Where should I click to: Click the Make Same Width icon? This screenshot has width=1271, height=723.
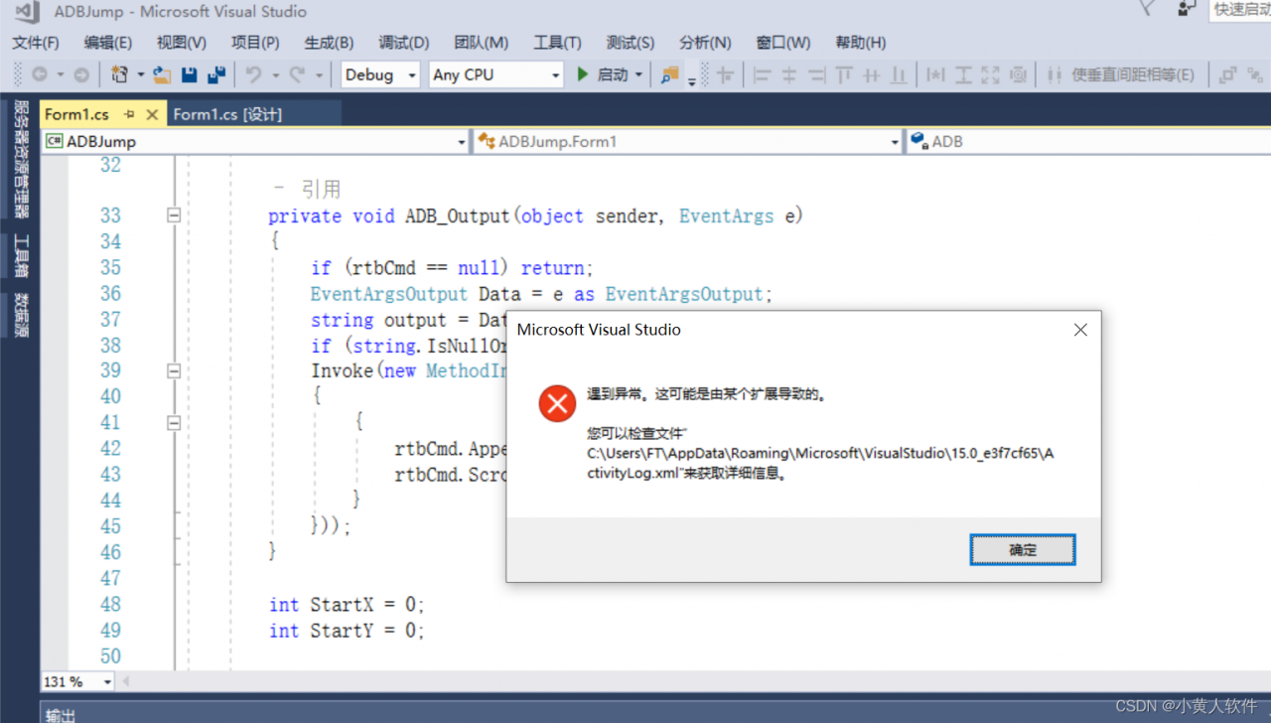click(935, 74)
